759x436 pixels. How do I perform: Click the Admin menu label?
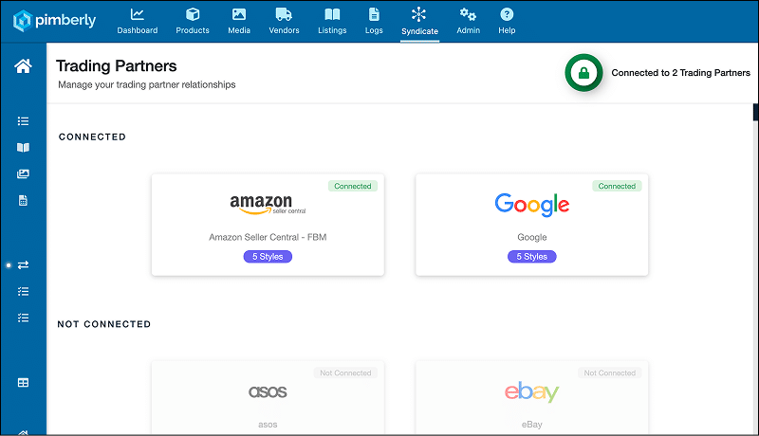click(x=468, y=30)
